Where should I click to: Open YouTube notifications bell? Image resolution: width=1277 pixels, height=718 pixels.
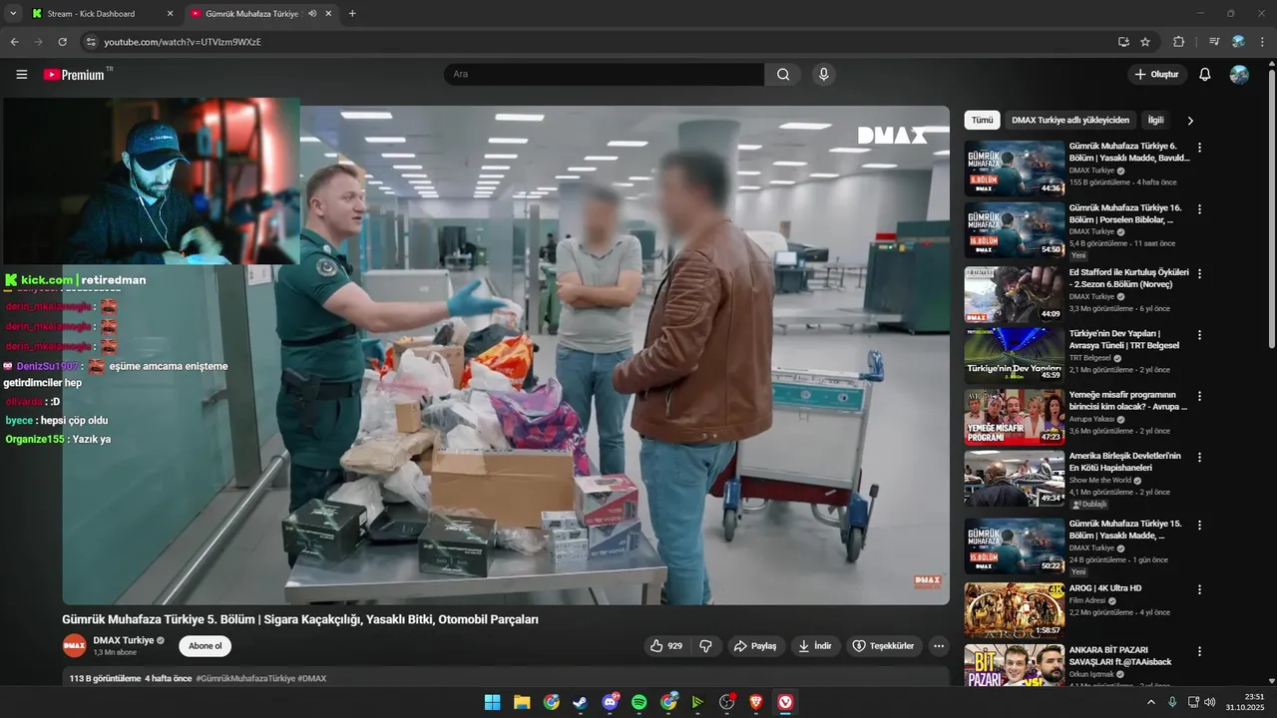pos(1205,75)
